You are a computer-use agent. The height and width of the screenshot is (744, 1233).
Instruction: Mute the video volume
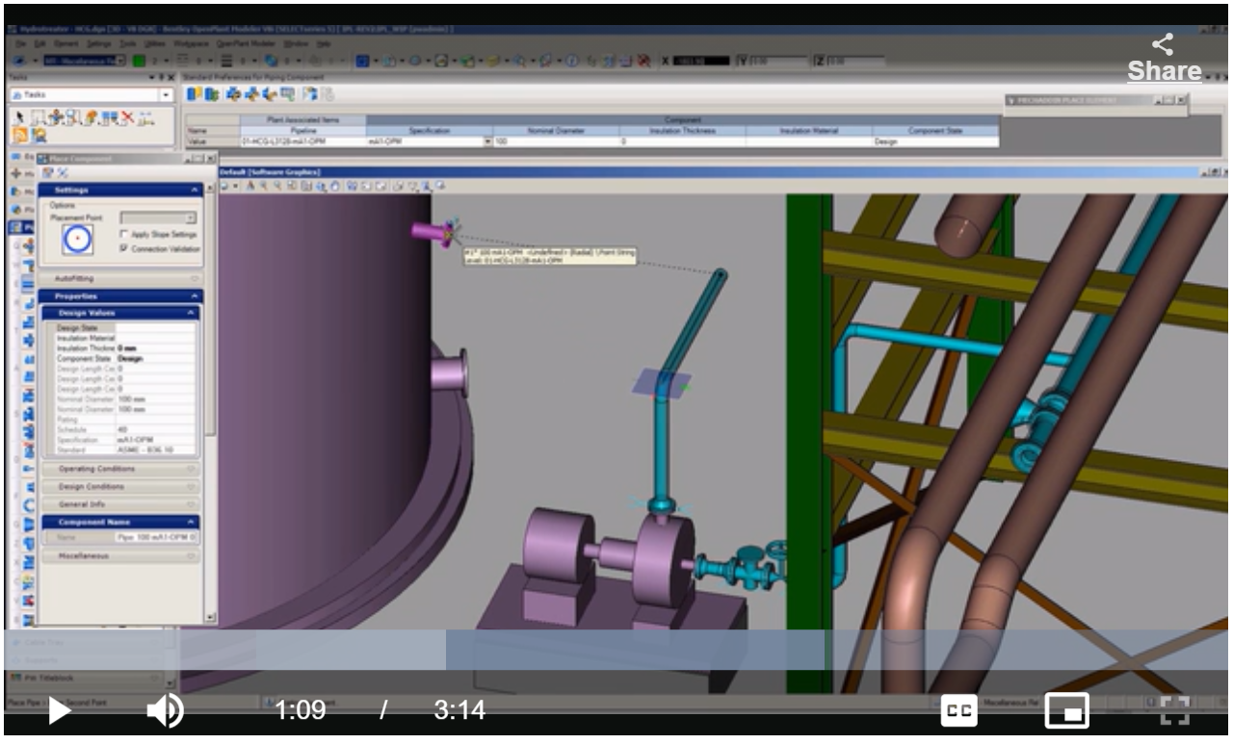(165, 711)
